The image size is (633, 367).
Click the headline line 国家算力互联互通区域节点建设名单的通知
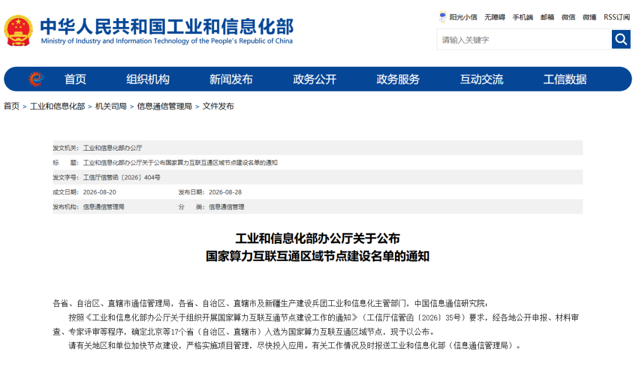(317, 256)
